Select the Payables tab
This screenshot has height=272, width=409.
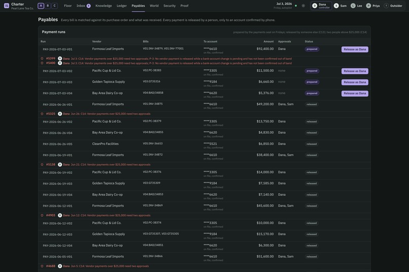(x=138, y=6)
